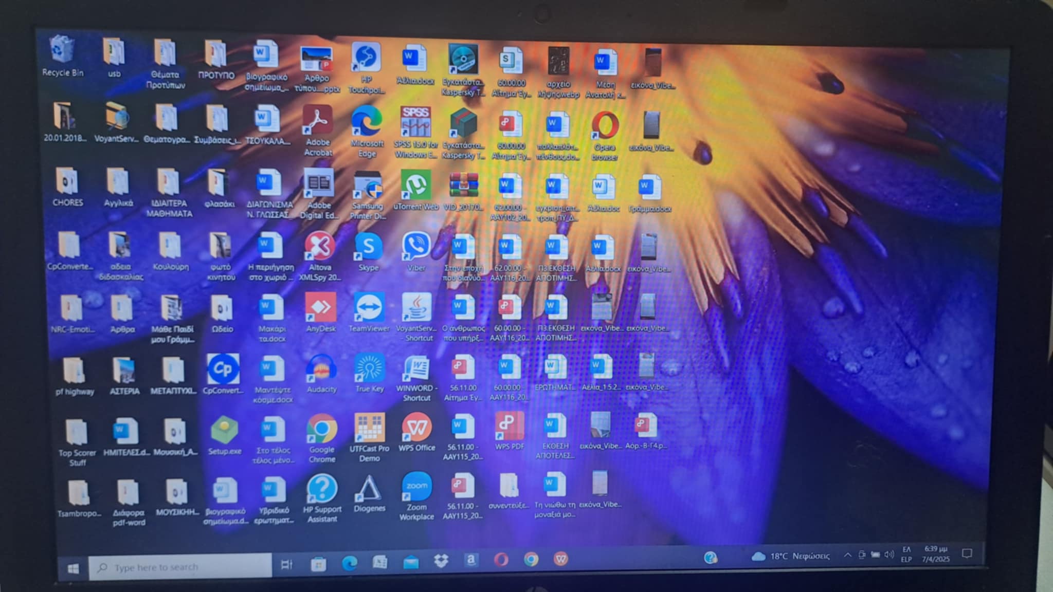Show hidden system tray icons
This screenshot has height=592, width=1053.
tap(848, 555)
